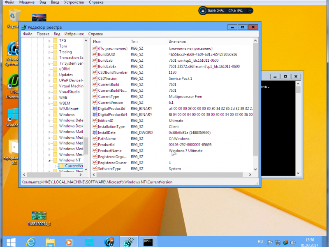Screen dimensions: 329x247
Task: Expand the TPG tree node
Action: (49, 41)
